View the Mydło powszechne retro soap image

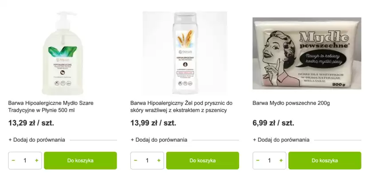(x=307, y=53)
